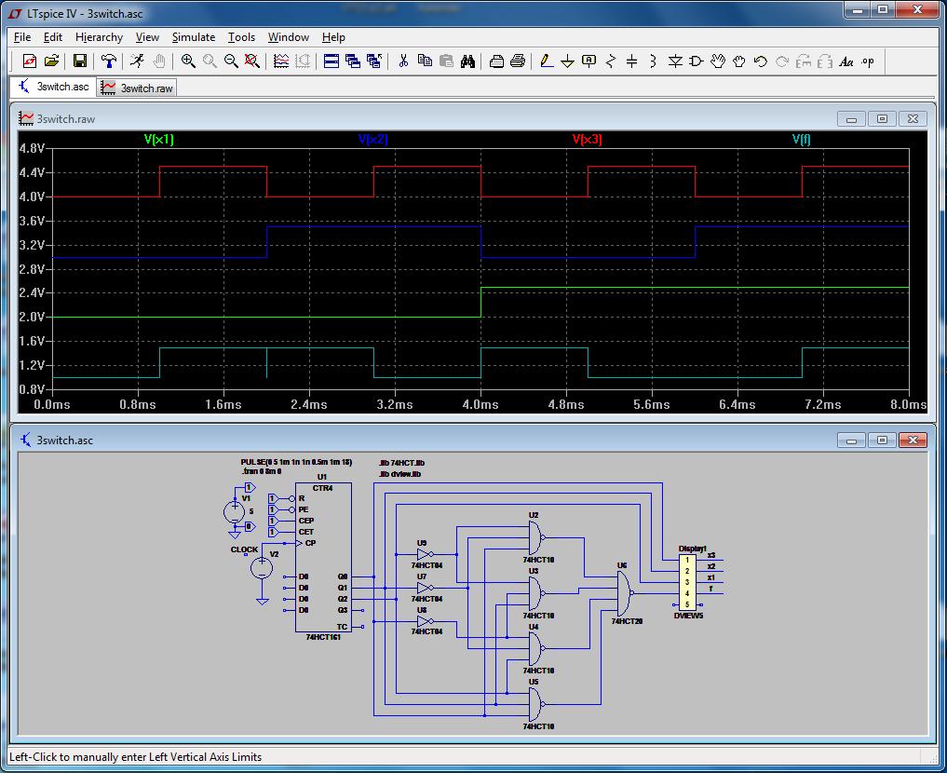Select the Place Diode tool
The width and height of the screenshot is (947, 773).
[x=674, y=61]
